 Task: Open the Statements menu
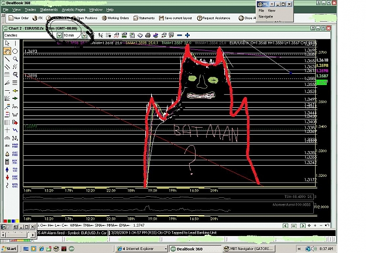click(49, 10)
